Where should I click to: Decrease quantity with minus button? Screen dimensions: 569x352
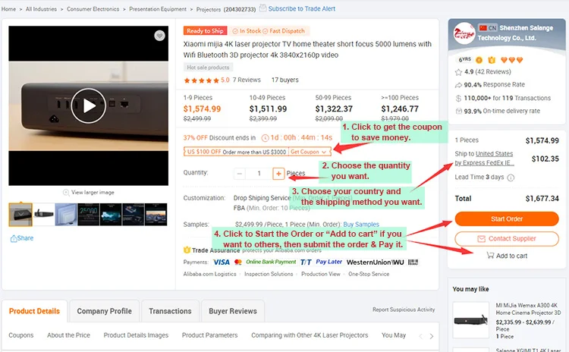click(240, 174)
